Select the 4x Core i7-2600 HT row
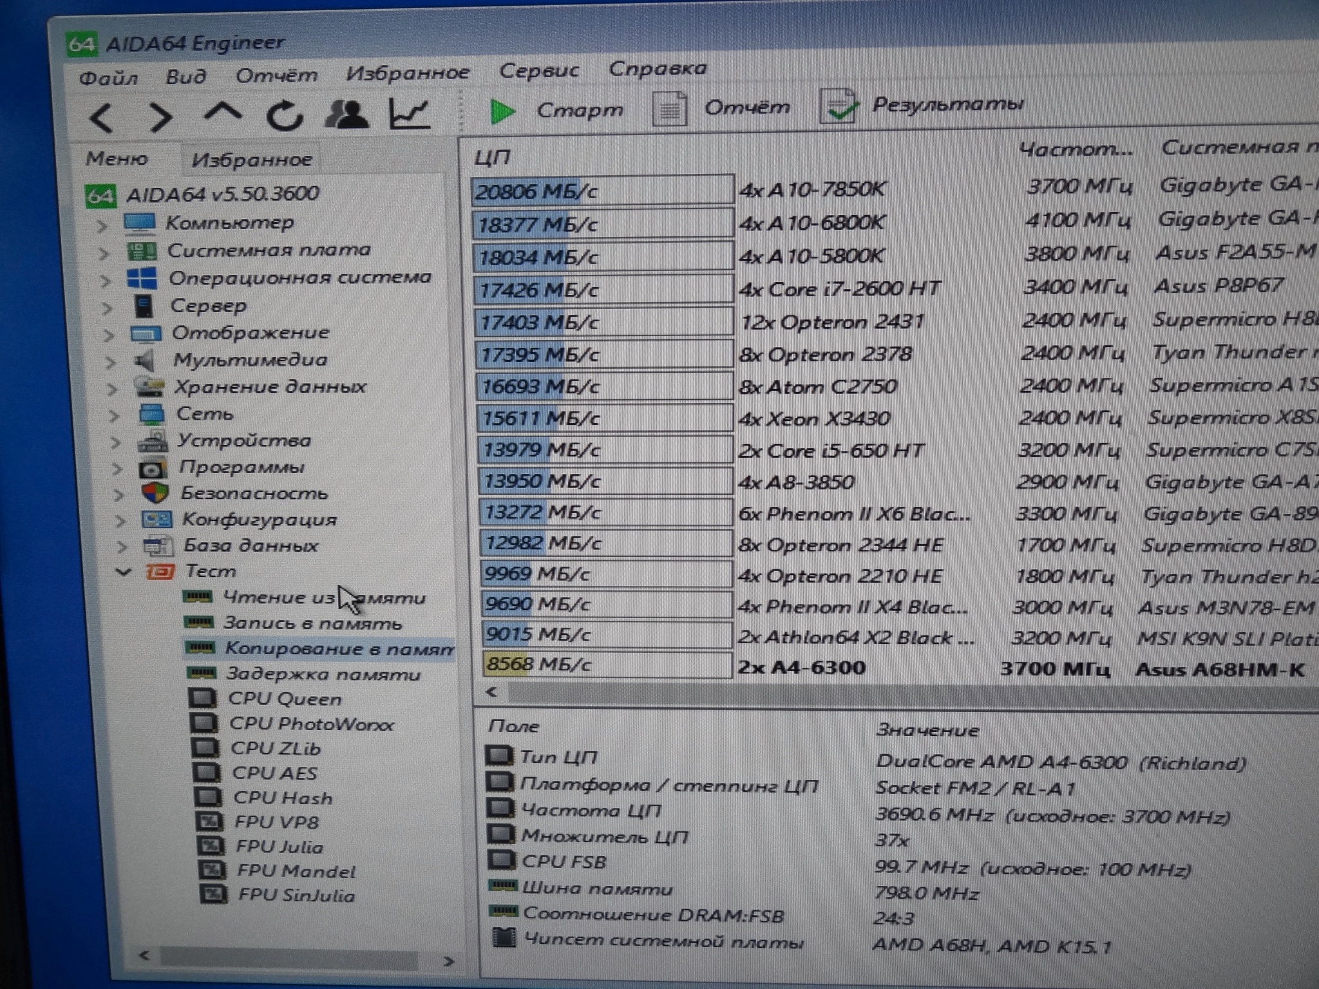 [x=895, y=289]
